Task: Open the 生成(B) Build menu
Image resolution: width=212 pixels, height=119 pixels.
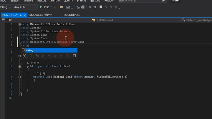Action: 15,1
